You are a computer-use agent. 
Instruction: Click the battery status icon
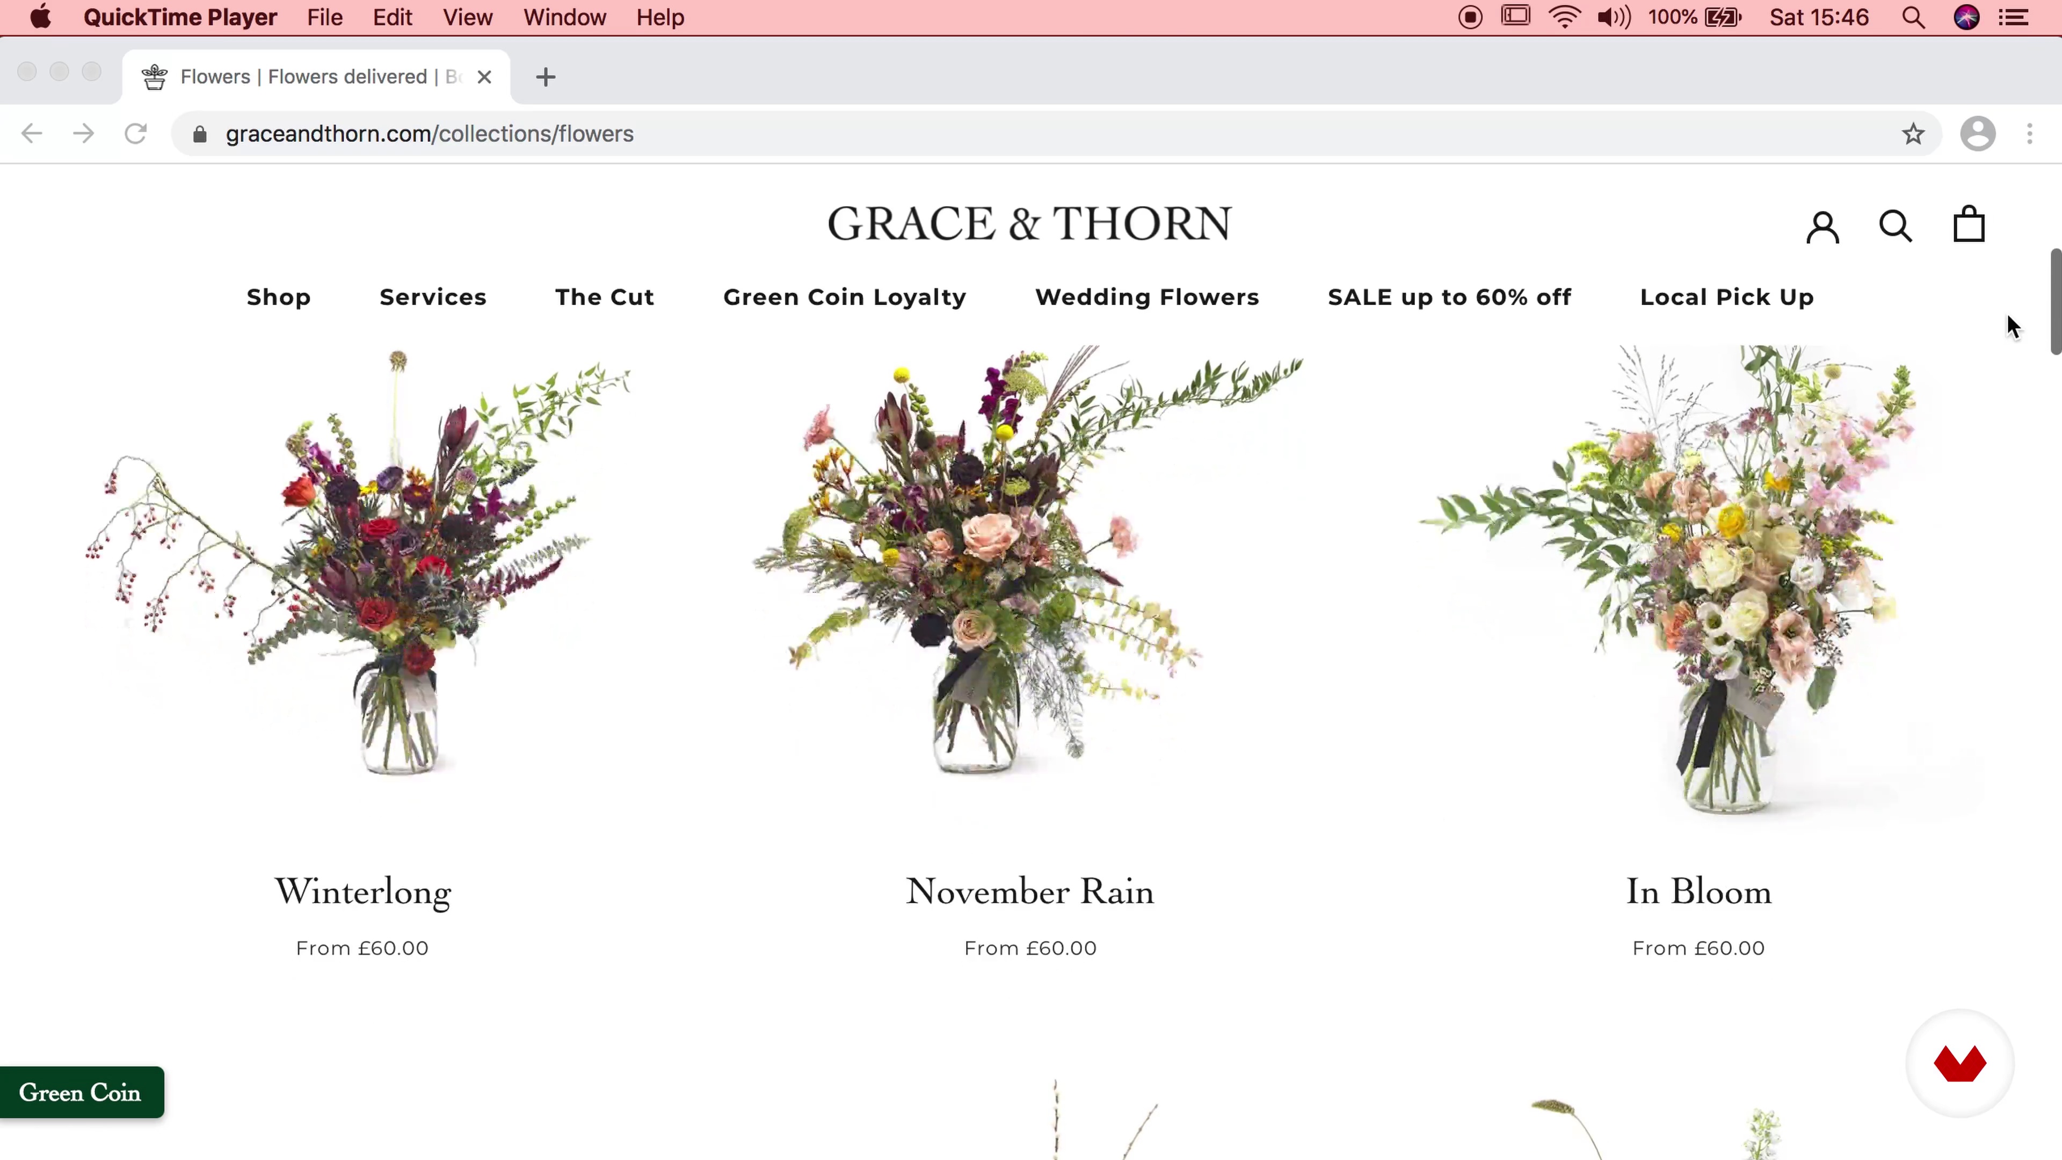tap(1723, 17)
